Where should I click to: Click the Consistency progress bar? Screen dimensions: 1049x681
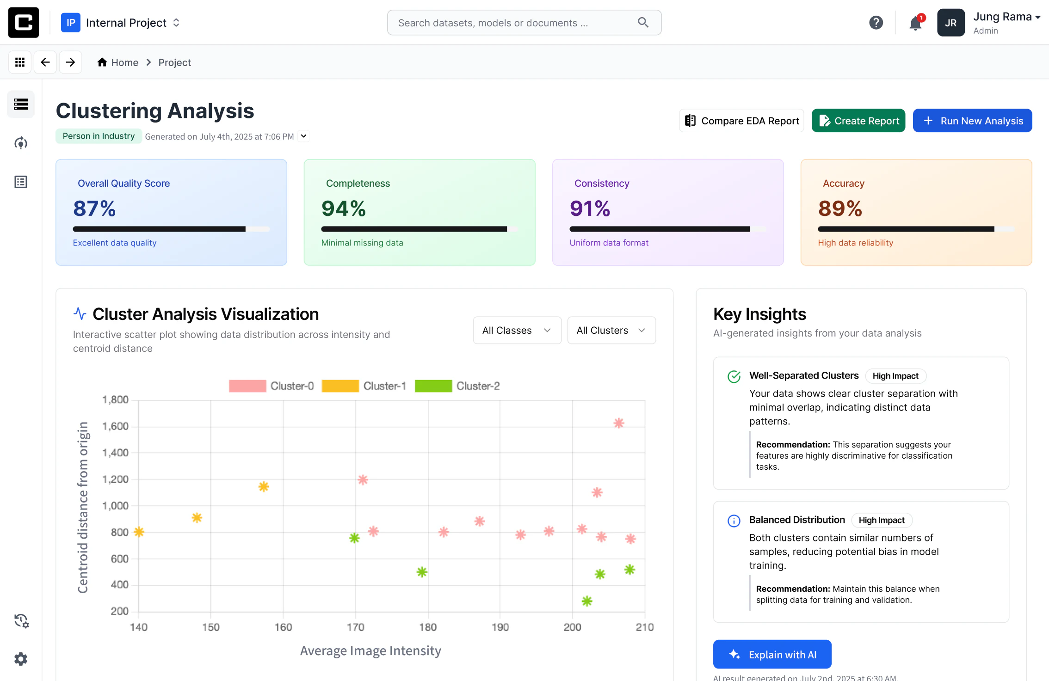(x=668, y=229)
